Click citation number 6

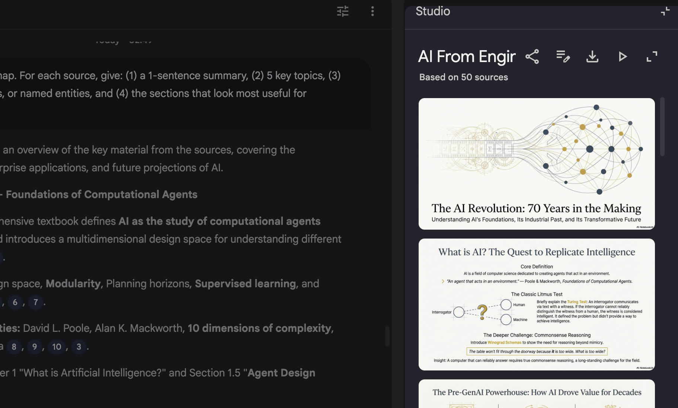click(x=15, y=302)
